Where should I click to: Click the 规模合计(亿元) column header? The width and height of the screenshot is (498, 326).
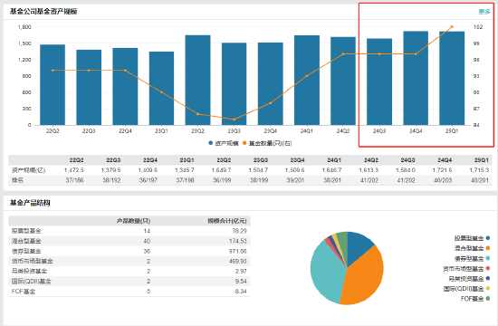[x=227, y=221]
